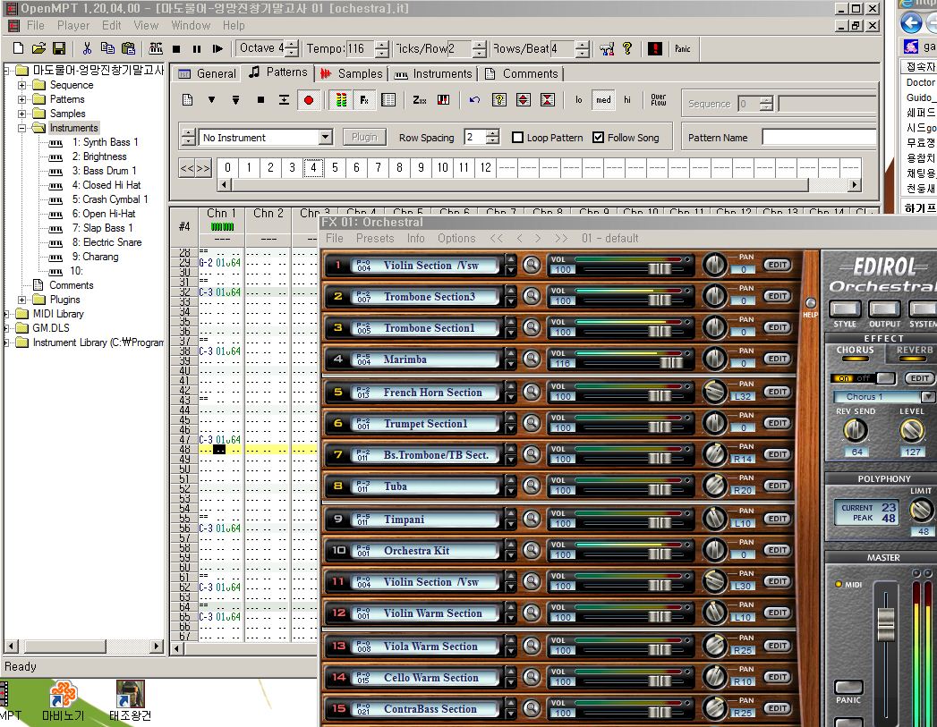Image resolution: width=937 pixels, height=727 pixels.
Task: Open the Presets menu in FX window
Action: 375,238
